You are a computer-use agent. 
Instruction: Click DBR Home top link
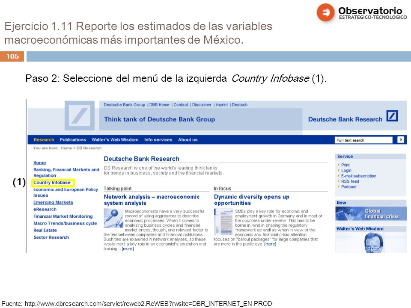(159, 105)
